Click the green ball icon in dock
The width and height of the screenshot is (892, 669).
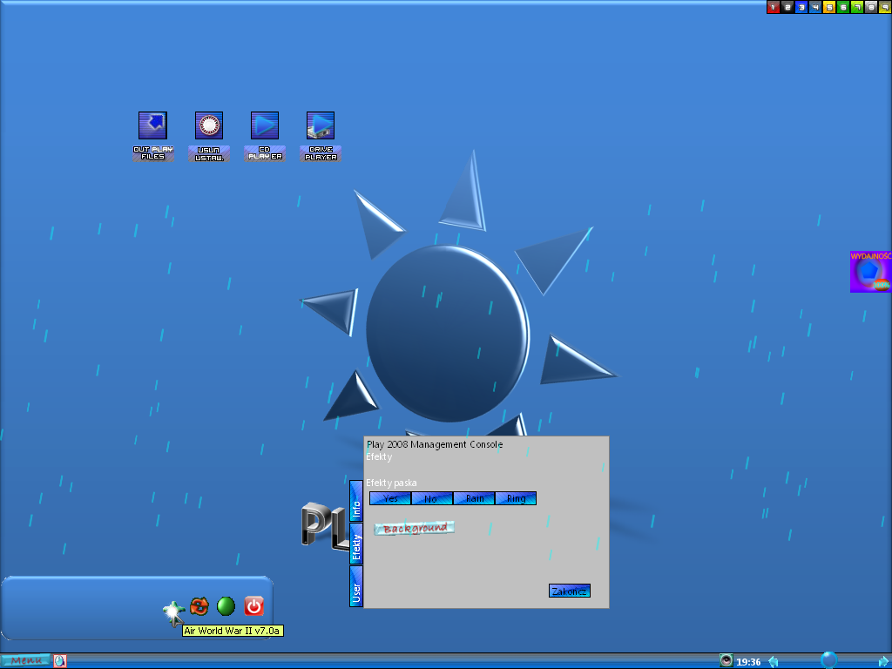point(226,606)
